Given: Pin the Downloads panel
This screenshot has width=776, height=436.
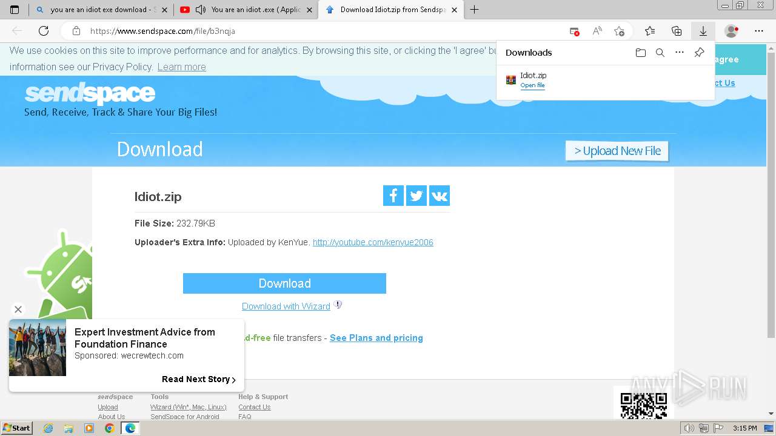Looking at the screenshot, I should tap(699, 53).
